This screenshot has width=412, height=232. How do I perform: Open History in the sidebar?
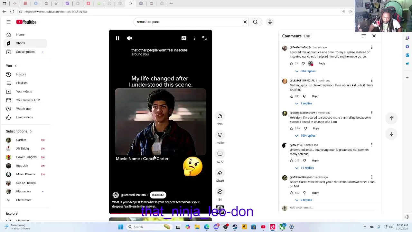tap(25, 74)
